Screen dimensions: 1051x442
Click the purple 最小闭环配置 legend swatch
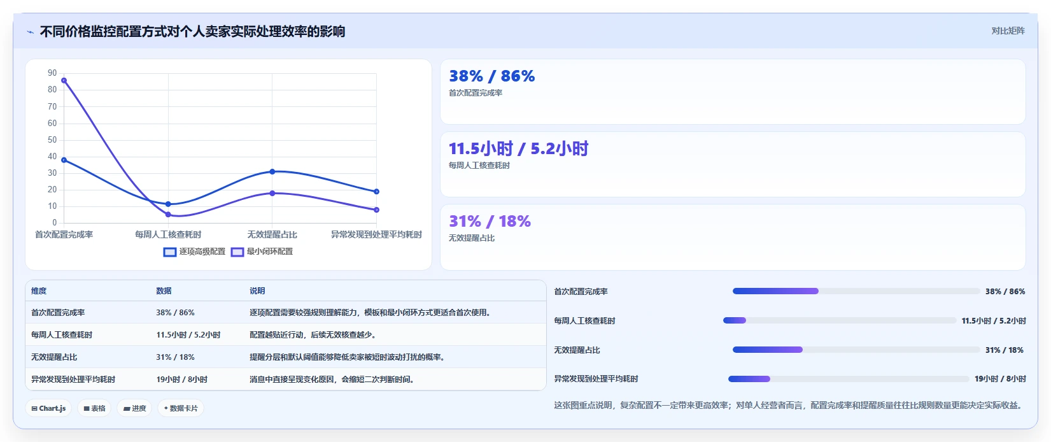[237, 252]
